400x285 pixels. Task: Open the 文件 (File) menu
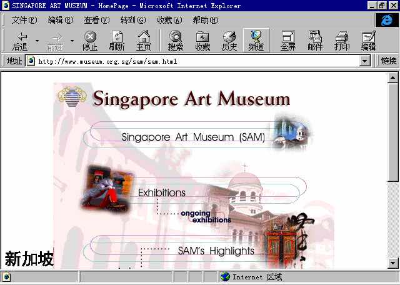tap(24, 20)
